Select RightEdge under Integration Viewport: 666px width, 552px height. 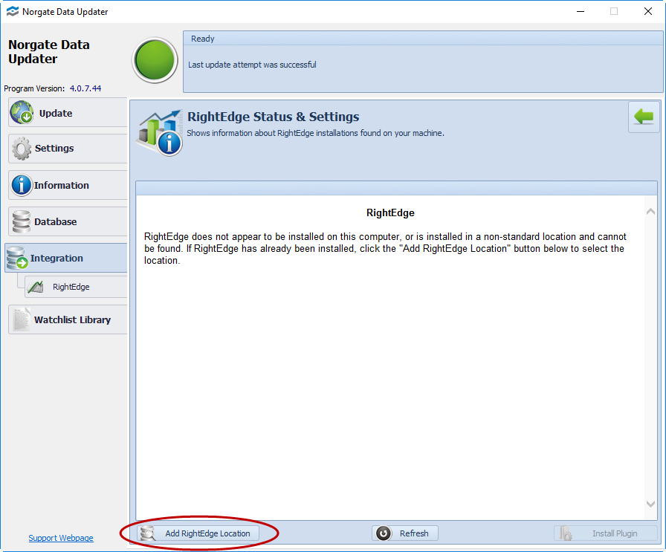pos(76,287)
